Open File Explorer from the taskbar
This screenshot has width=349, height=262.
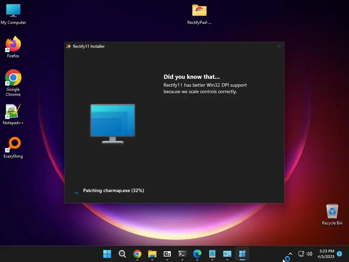tap(152, 254)
